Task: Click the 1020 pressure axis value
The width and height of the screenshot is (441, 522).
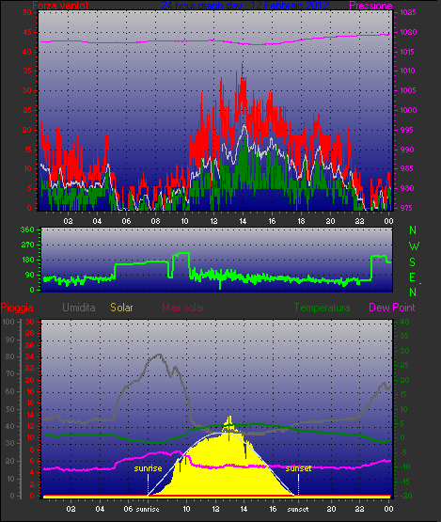Action: coord(408,32)
